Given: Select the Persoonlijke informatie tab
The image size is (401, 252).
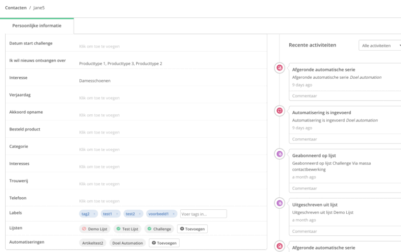Looking at the screenshot, I should (x=37, y=26).
